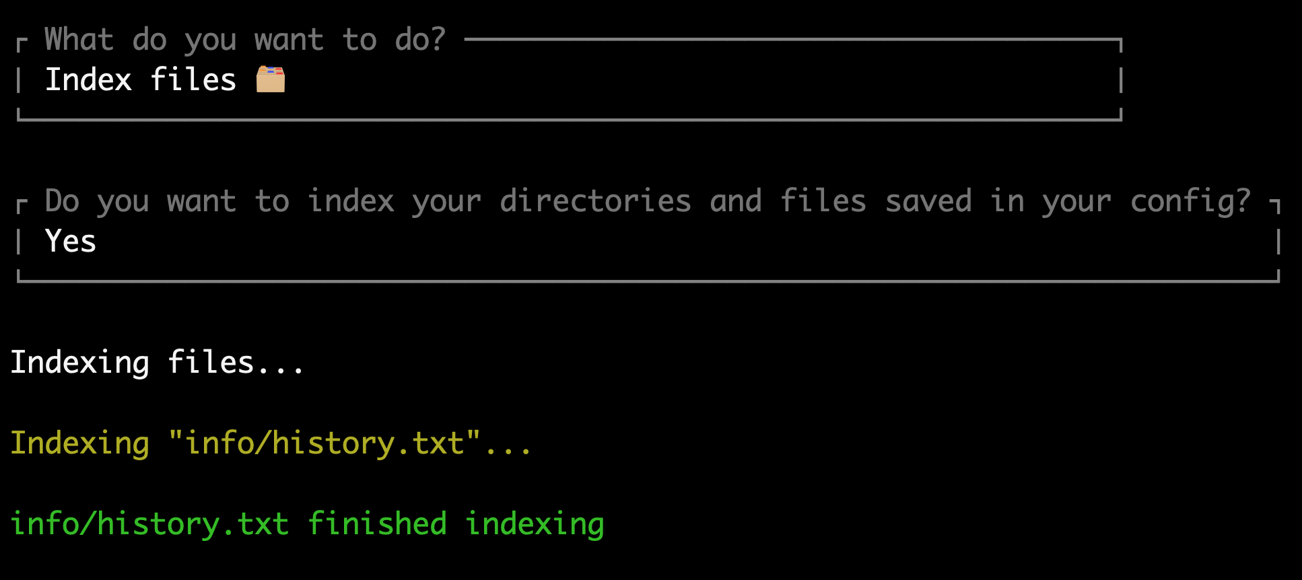Click the top border line right of "to do?"
The height and width of the screenshot is (580, 1302).
792,40
